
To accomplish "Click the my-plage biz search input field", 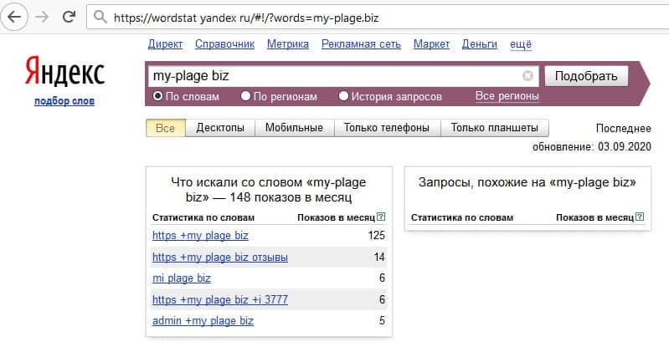I will click(335, 76).
